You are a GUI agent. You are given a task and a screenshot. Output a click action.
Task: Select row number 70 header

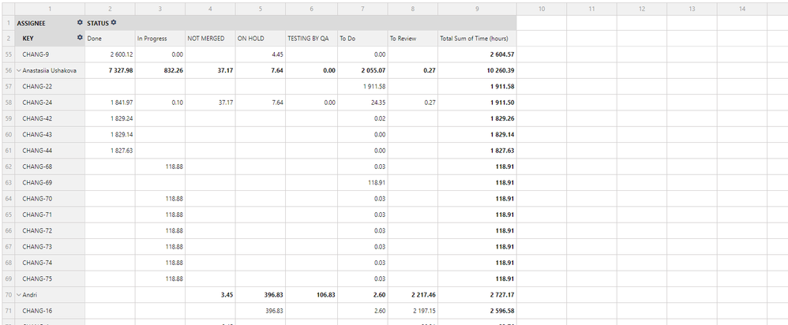[8, 295]
